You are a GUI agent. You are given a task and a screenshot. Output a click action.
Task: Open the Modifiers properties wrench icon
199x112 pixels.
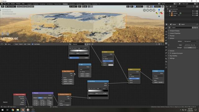166,53
